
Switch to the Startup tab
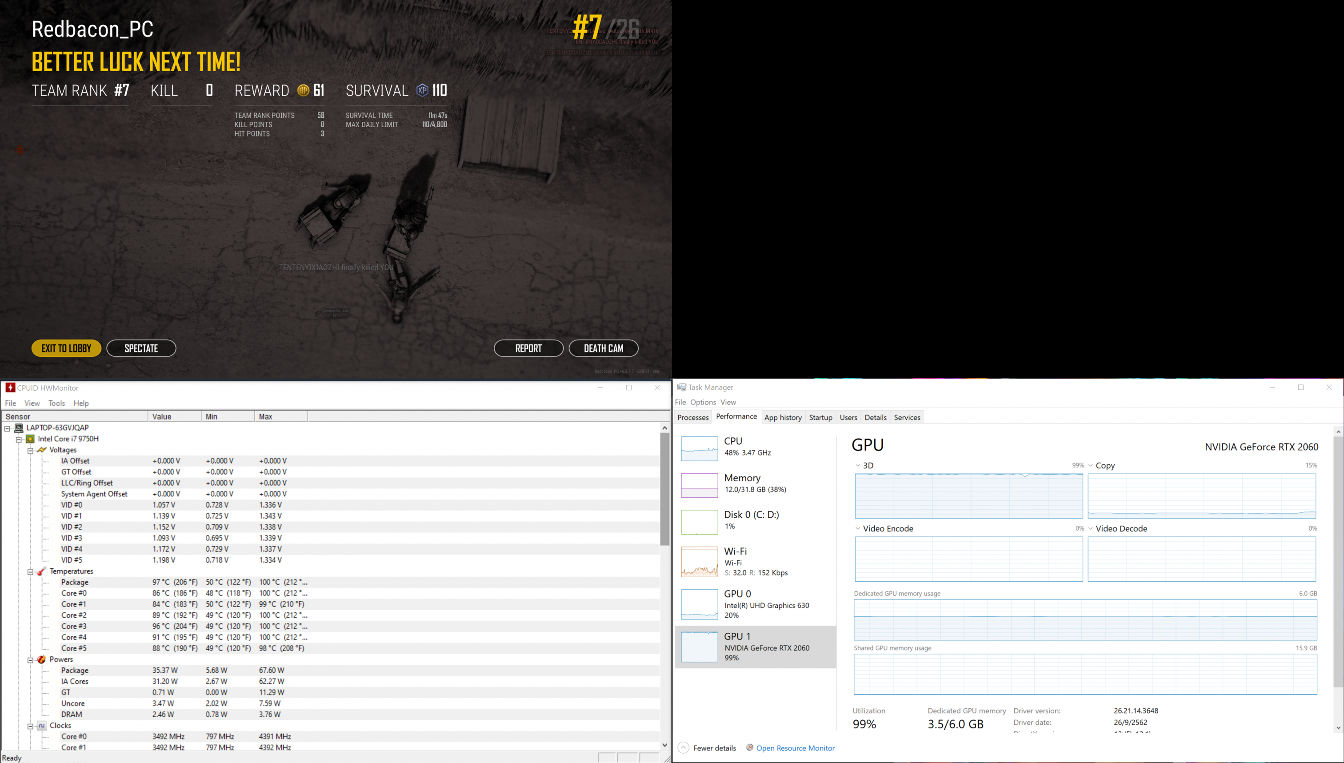(x=820, y=417)
